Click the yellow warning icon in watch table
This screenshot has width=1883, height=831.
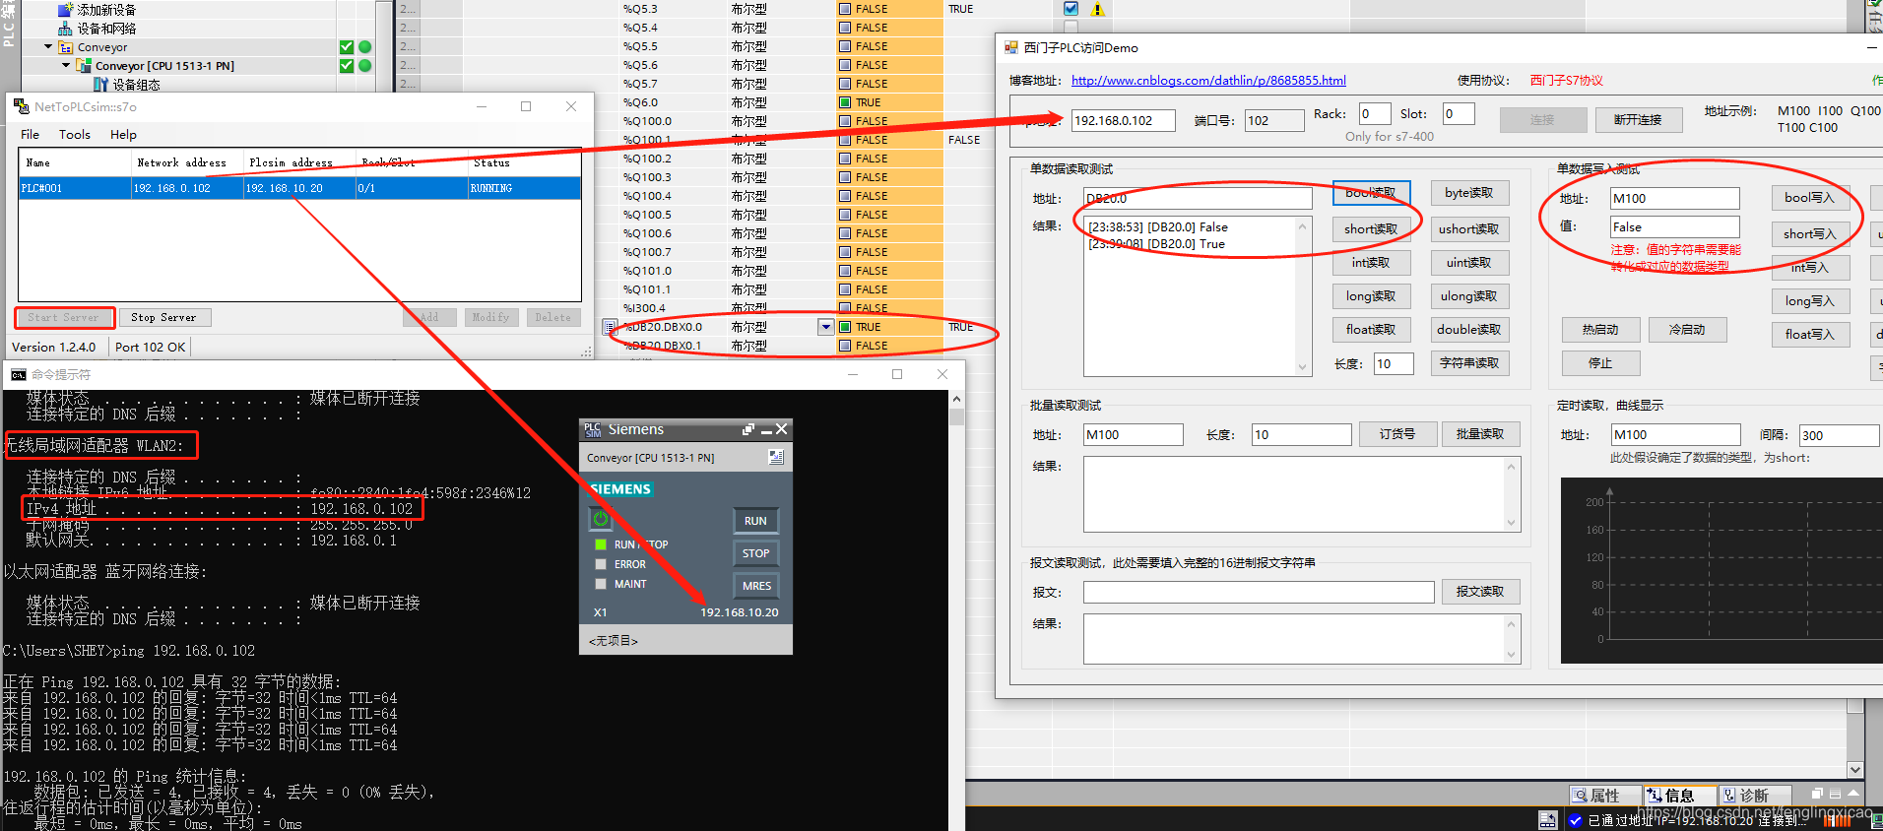click(1097, 9)
